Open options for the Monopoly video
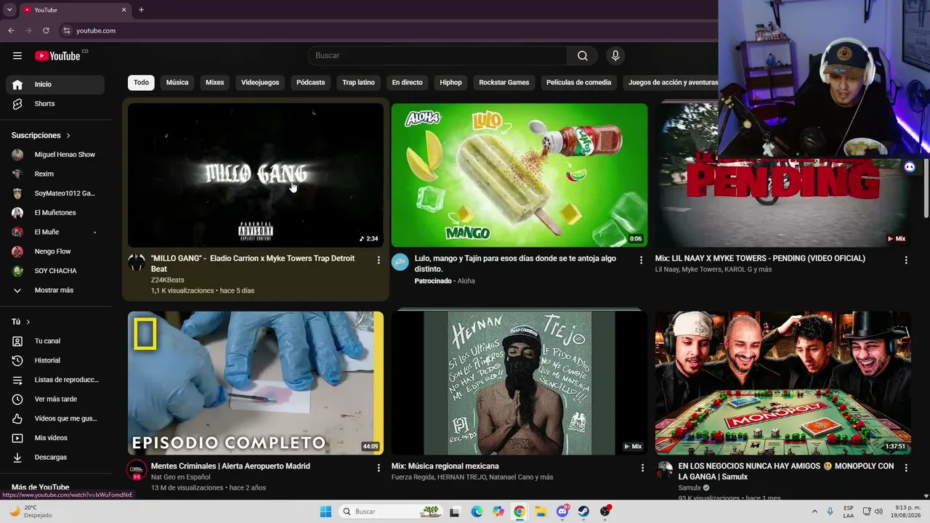Viewport: 930px width, 523px height. click(x=906, y=468)
